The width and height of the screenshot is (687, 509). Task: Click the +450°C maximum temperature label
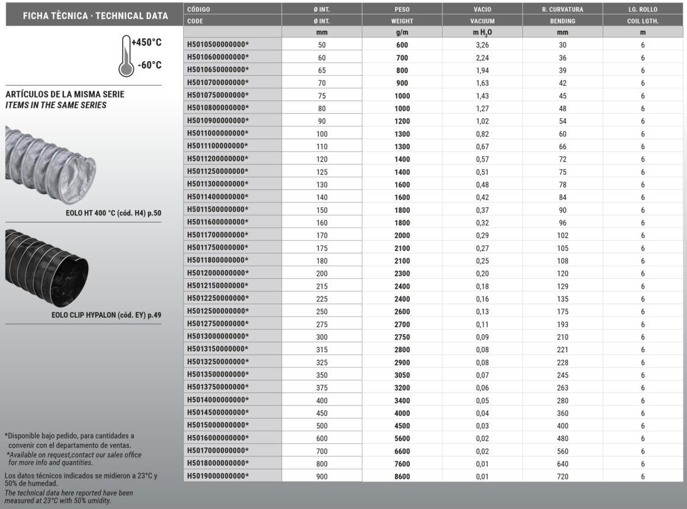pyautogui.click(x=146, y=43)
